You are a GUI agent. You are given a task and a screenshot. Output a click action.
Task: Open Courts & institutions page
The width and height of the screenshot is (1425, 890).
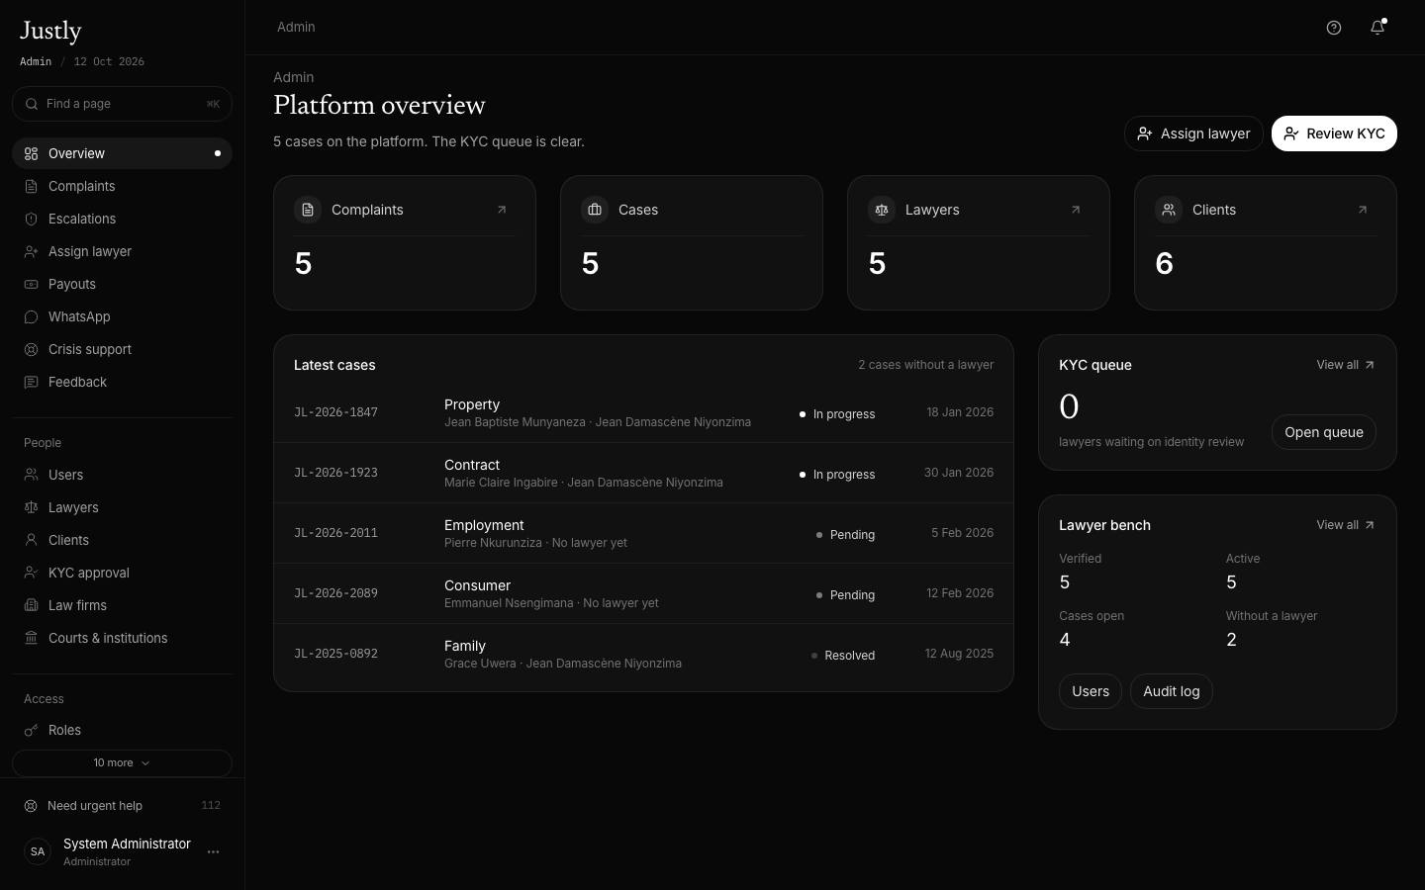coord(122,638)
